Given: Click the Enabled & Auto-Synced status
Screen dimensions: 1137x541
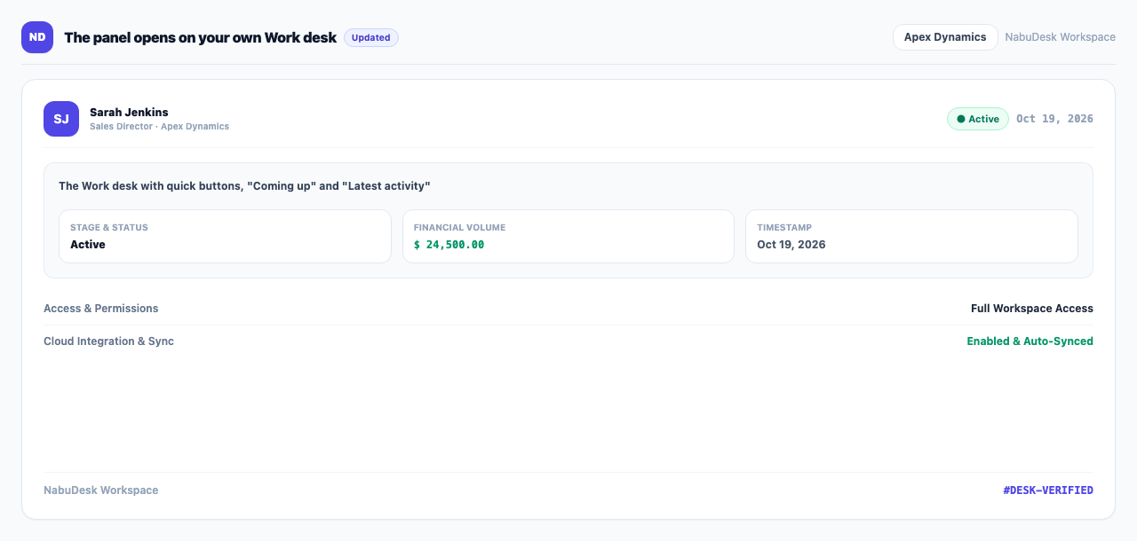Looking at the screenshot, I should 1030,341.
